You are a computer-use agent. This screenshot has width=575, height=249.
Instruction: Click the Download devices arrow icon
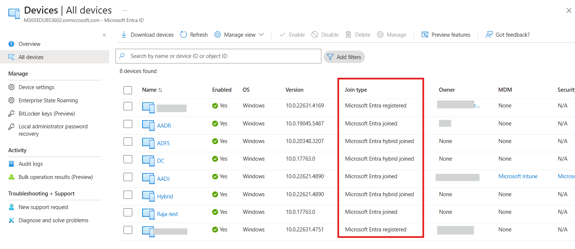click(124, 34)
